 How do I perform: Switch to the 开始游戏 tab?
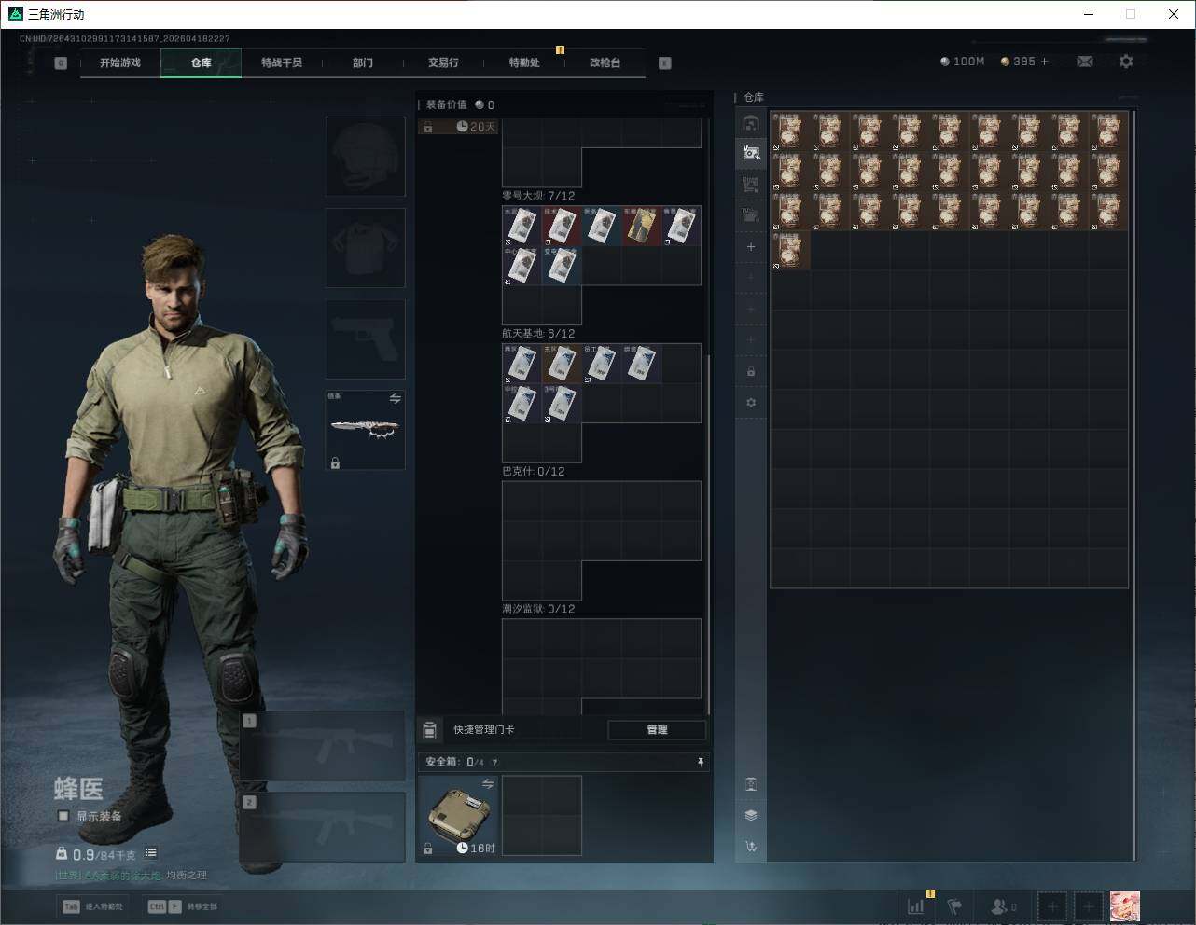click(120, 62)
